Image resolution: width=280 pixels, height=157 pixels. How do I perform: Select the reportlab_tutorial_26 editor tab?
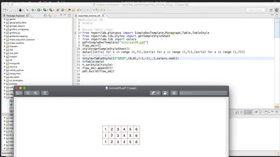[x=89, y=16]
